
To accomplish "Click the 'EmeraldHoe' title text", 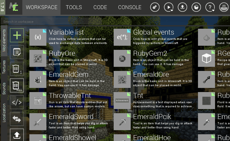I will coord(152,138).
